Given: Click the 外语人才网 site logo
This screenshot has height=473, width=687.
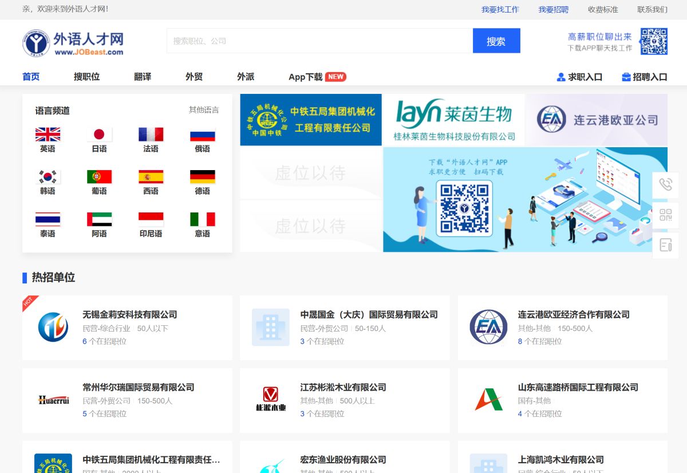Looking at the screenshot, I should click(x=73, y=42).
